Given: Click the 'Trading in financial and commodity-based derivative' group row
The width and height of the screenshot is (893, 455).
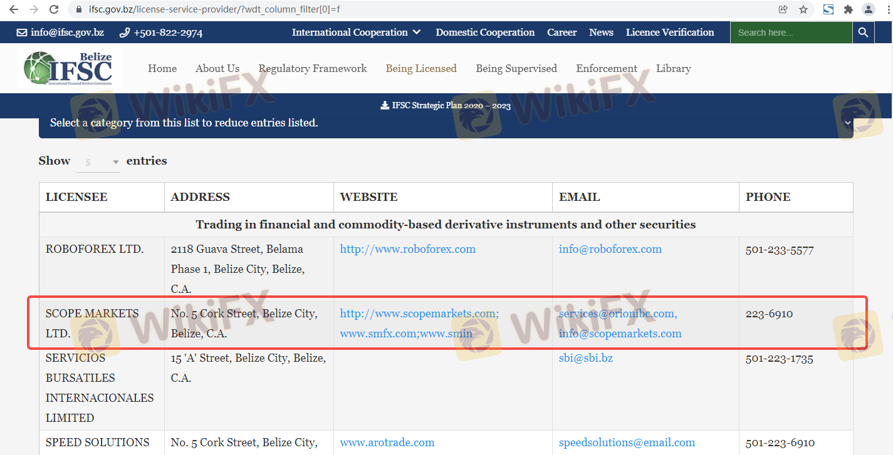Looking at the screenshot, I should click(x=446, y=225).
